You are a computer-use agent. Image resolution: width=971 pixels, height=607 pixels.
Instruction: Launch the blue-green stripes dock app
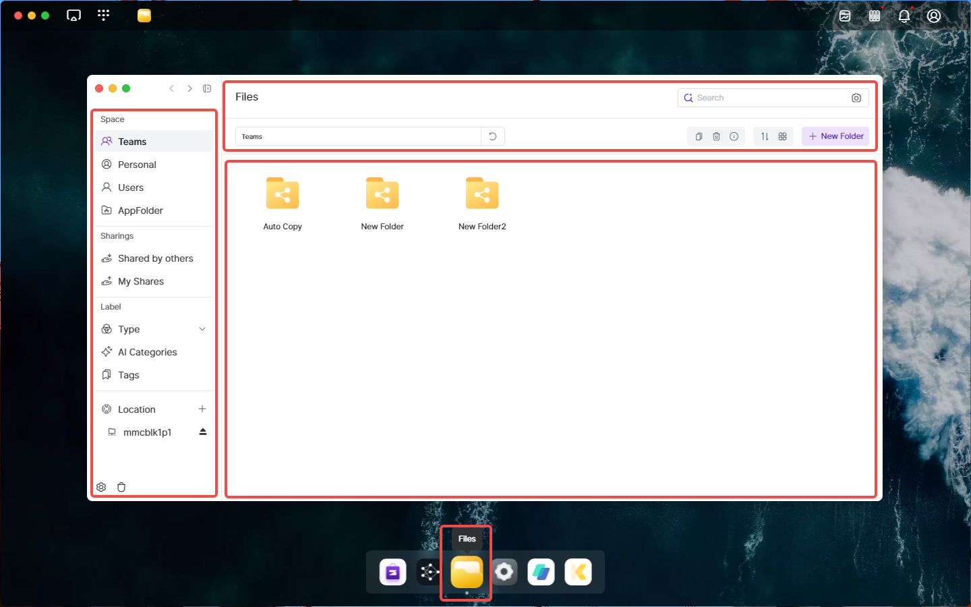pyautogui.click(x=541, y=573)
